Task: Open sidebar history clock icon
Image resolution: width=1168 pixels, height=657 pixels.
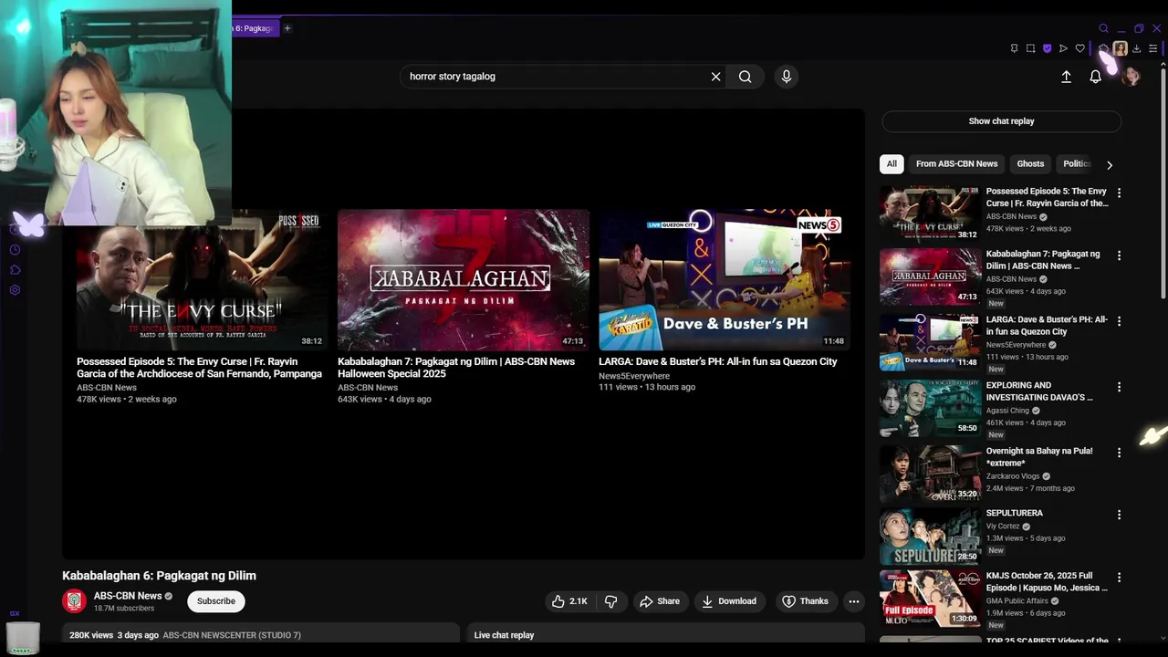Action: click(15, 250)
